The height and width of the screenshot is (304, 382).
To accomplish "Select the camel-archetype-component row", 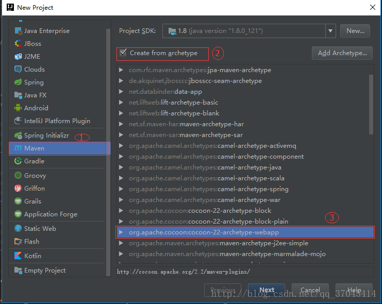I will [245, 157].
